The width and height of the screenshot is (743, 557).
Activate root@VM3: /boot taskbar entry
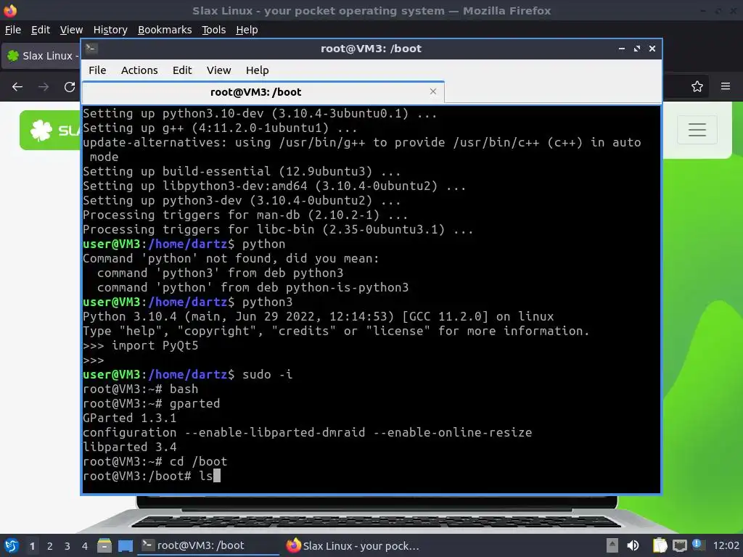pyautogui.click(x=208, y=545)
